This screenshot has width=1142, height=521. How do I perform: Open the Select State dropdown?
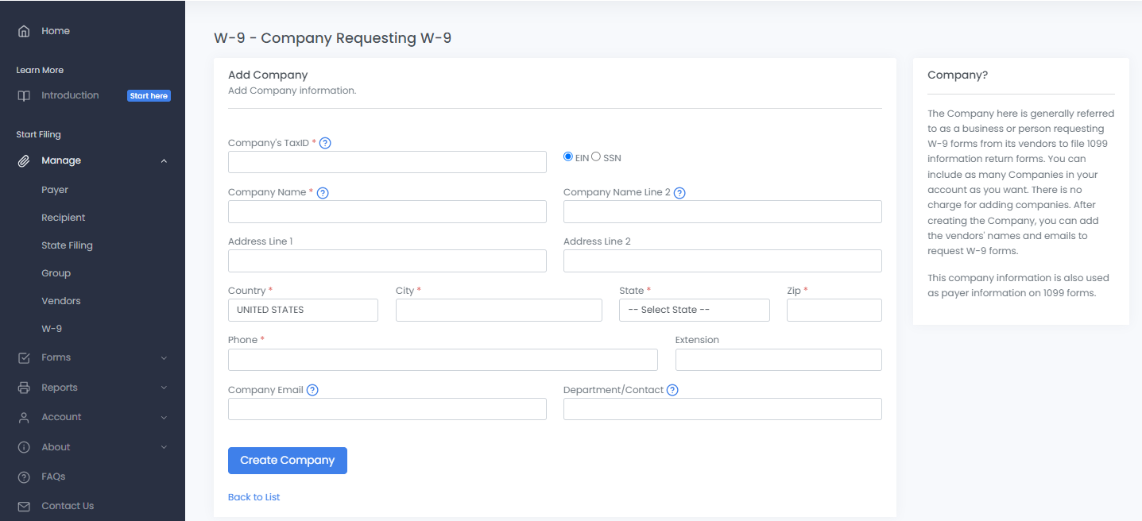(694, 310)
